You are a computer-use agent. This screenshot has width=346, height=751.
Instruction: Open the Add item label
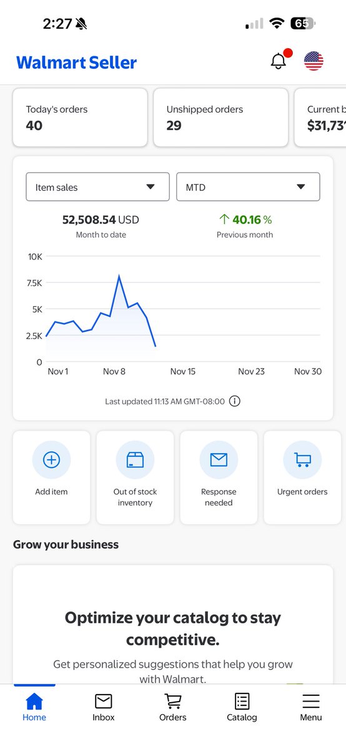[51, 492]
